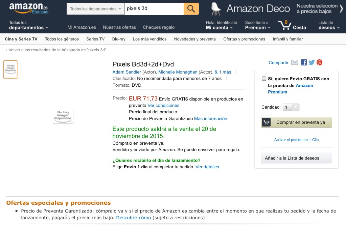Click the search field containing pixels 3d
The image size is (346, 225).
click(x=154, y=9)
